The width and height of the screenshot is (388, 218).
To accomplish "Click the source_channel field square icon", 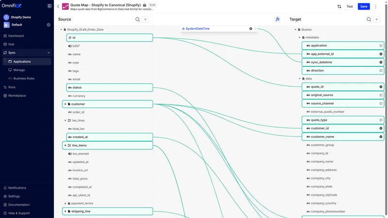I will 381,103.
